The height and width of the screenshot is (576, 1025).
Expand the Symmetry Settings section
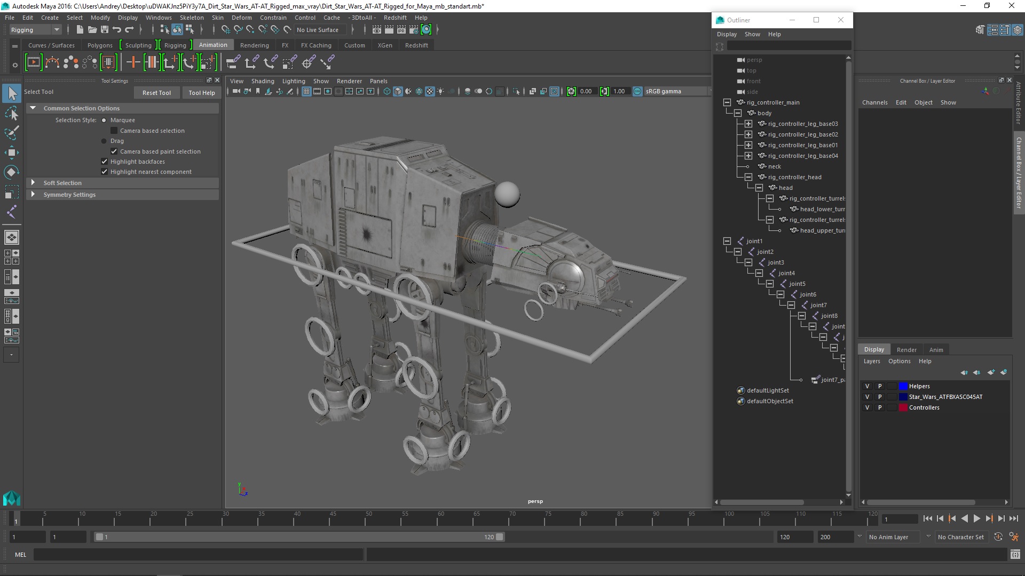33,195
